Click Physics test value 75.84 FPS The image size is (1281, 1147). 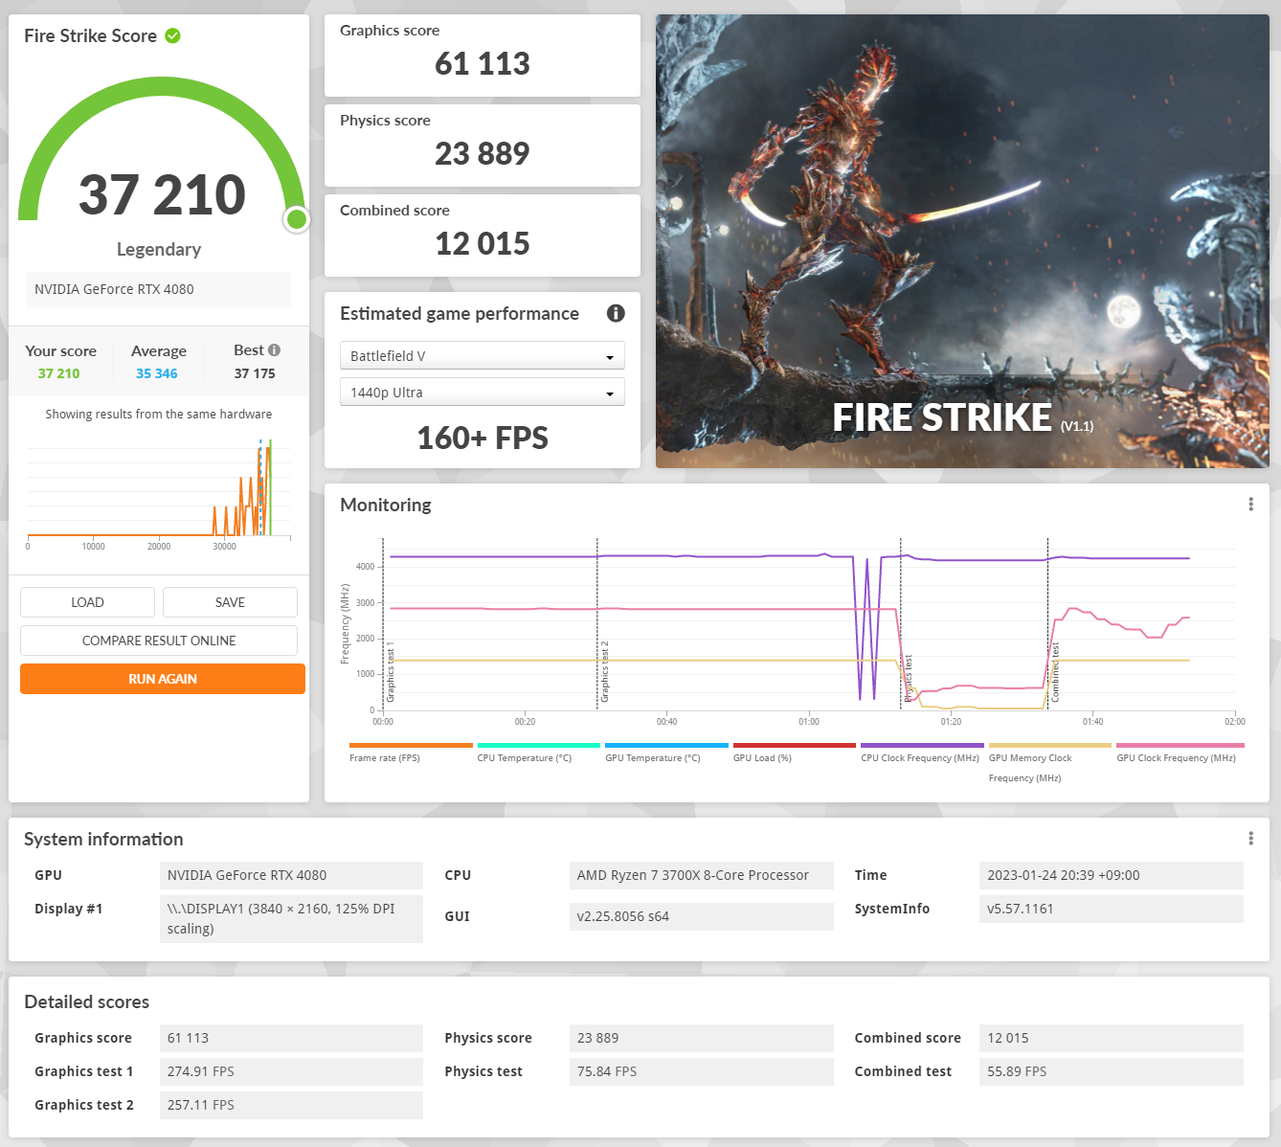pyautogui.click(x=702, y=1071)
